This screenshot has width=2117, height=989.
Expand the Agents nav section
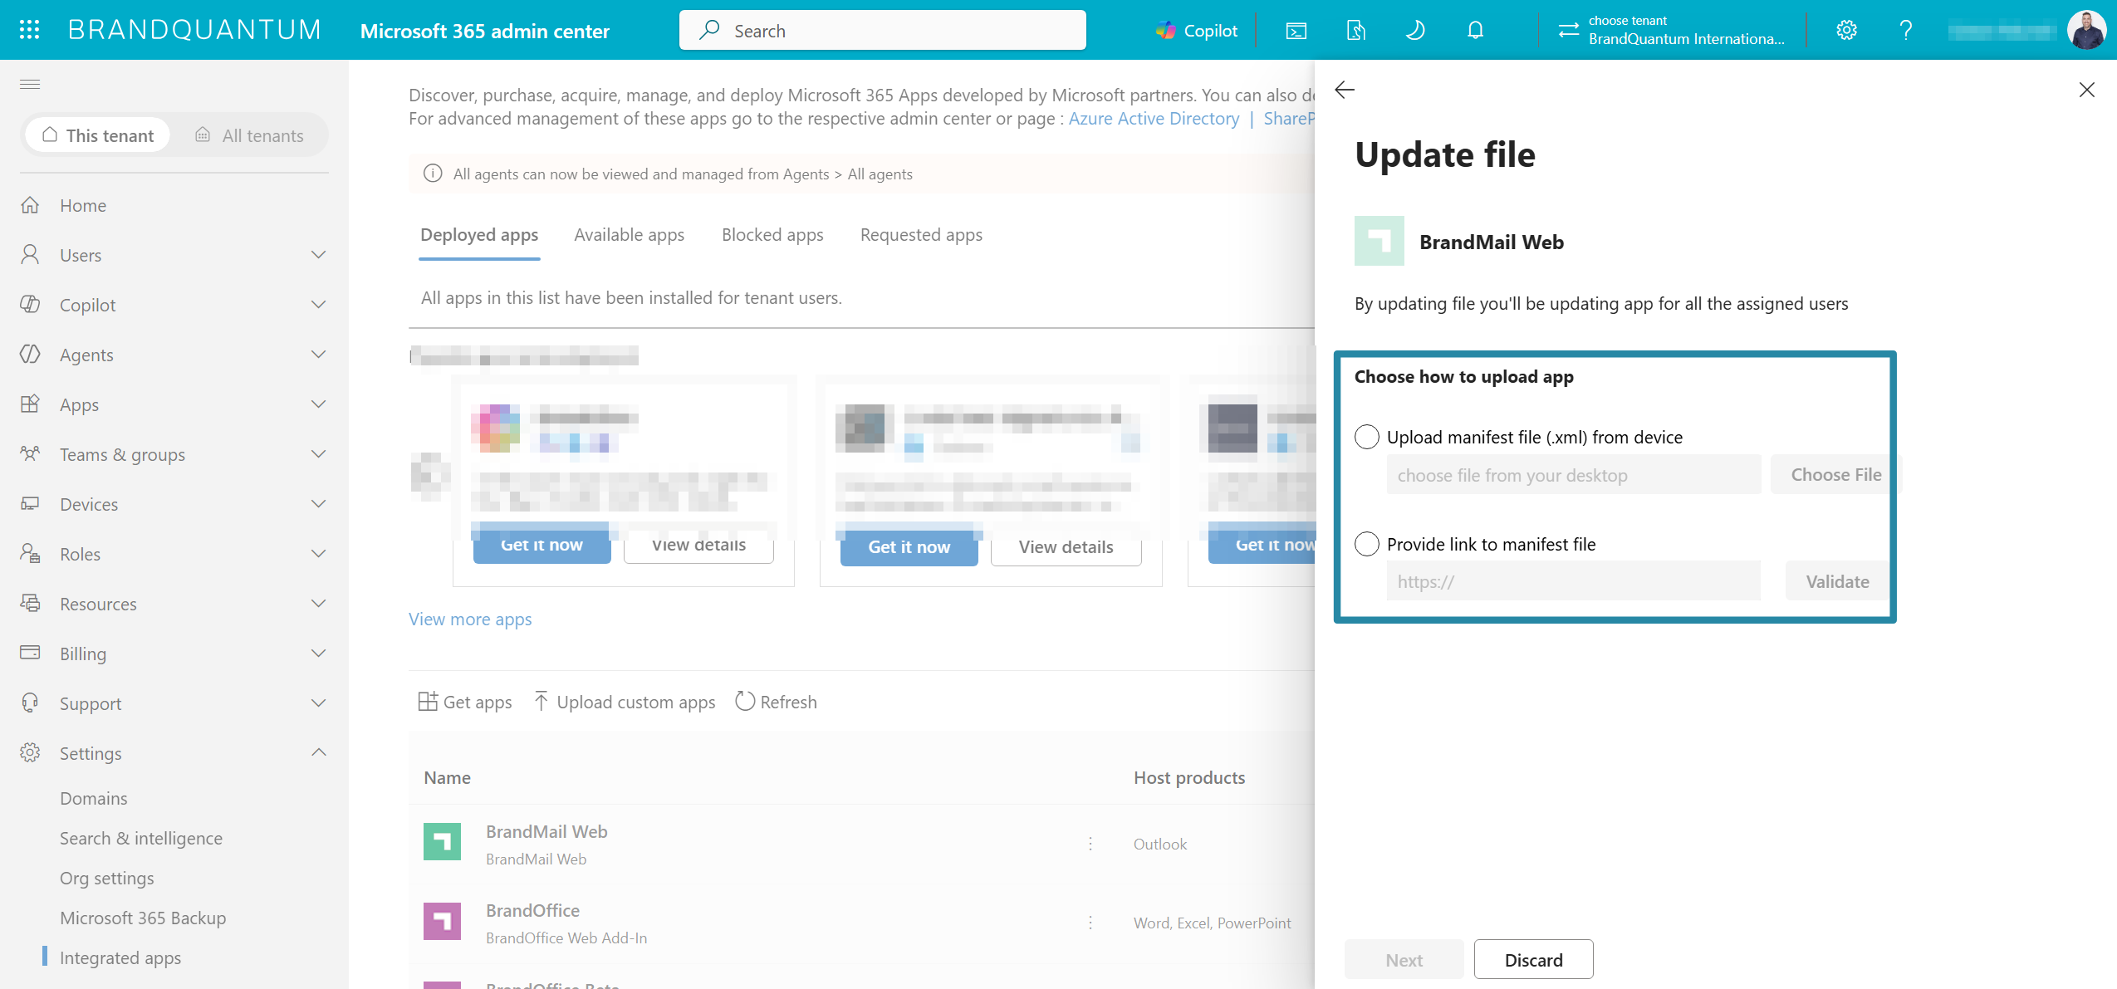coord(318,355)
